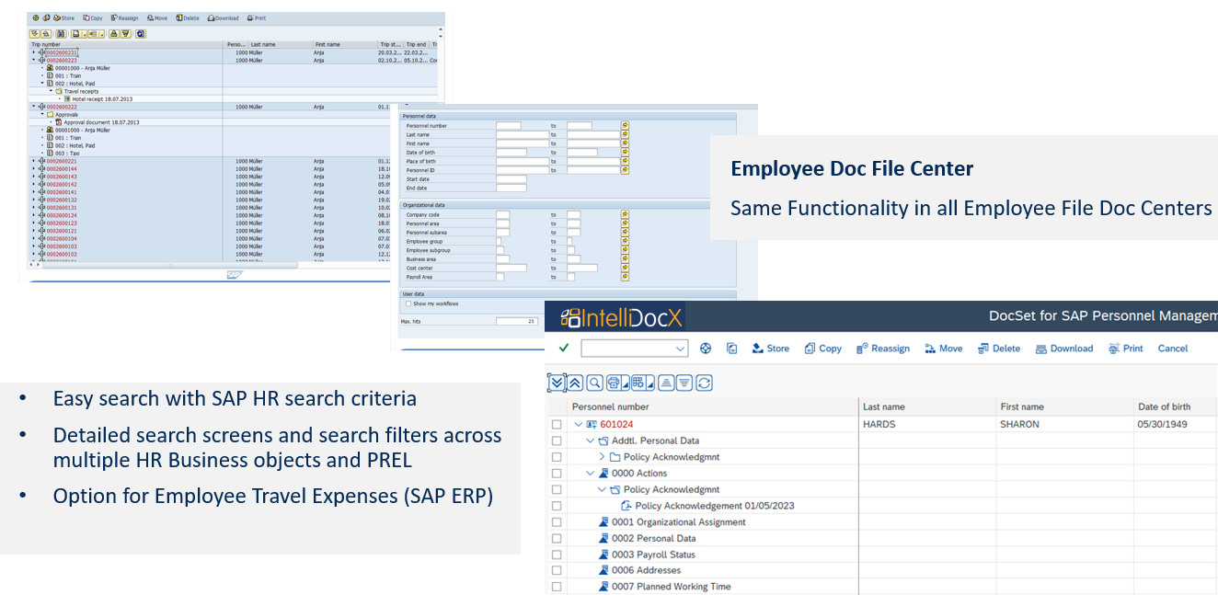Image resolution: width=1218 pixels, height=595 pixels.
Task: Tick the checkbox for 0006 Addresses row
Action: pyautogui.click(x=556, y=571)
